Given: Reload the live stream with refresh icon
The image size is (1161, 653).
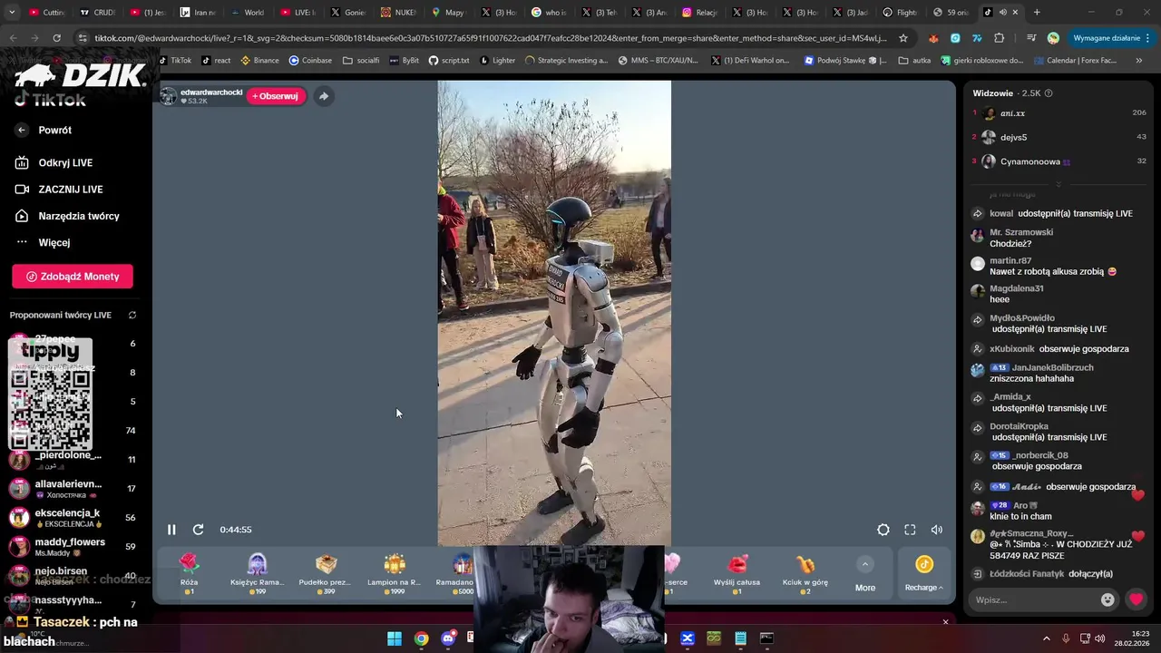Looking at the screenshot, I should click(x=198, y=530).
